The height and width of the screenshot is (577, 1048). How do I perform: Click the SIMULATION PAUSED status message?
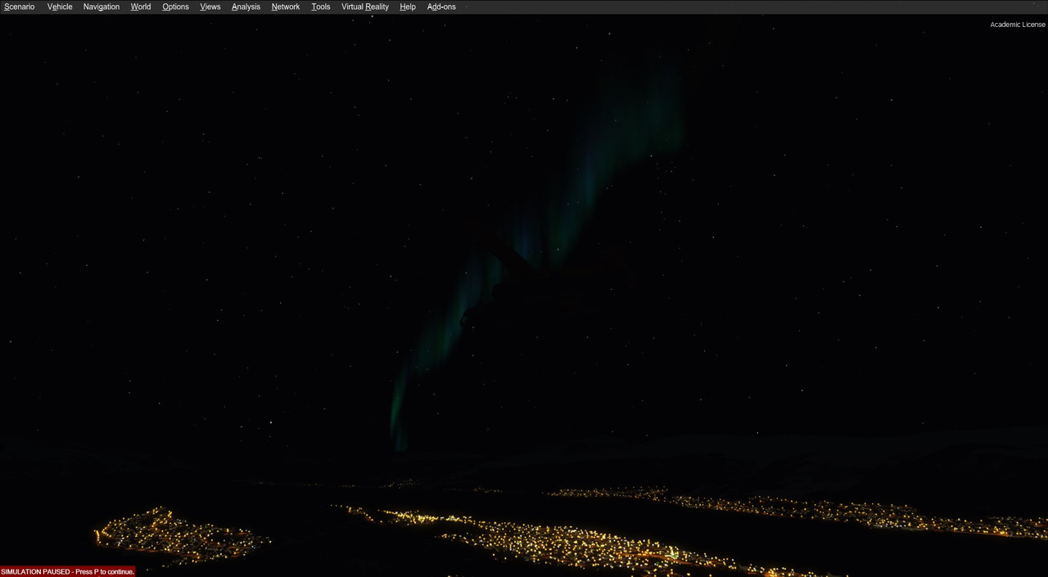point(68,571)
